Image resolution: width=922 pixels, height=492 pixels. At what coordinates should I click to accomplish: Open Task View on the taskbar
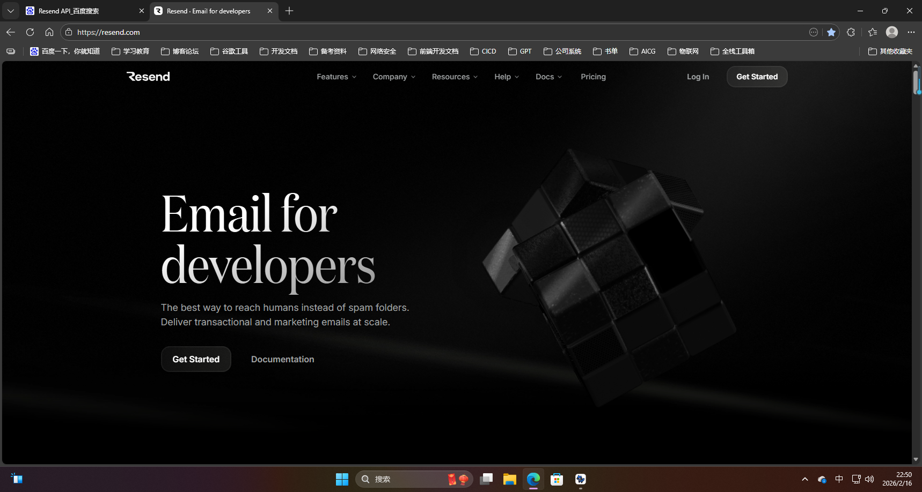486,479
